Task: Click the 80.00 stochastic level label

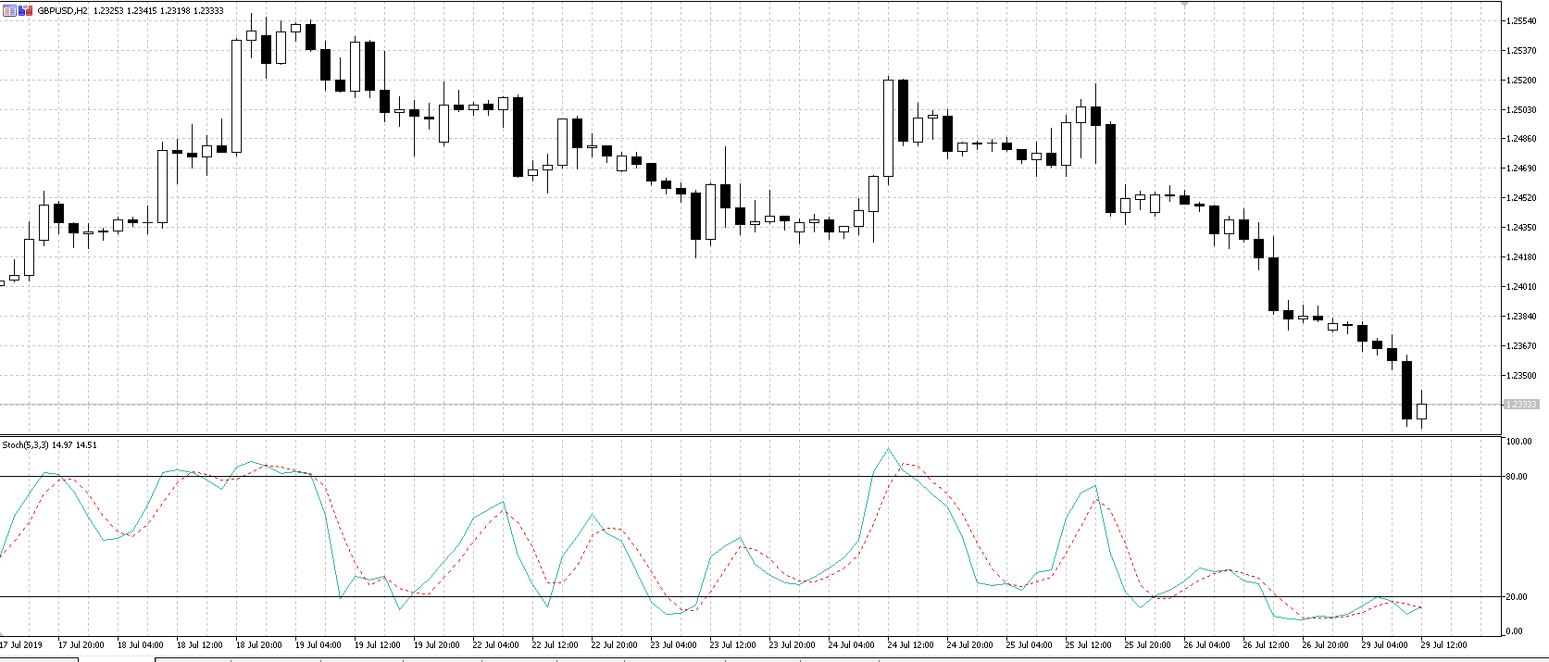Action: pos(1517,477)
